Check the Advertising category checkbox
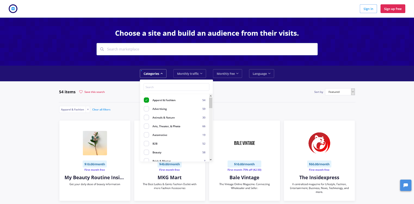This screenshot has height=204, width=414. pos(146,109)
